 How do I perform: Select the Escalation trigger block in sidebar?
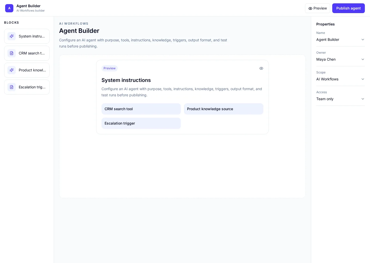(27, 87)
